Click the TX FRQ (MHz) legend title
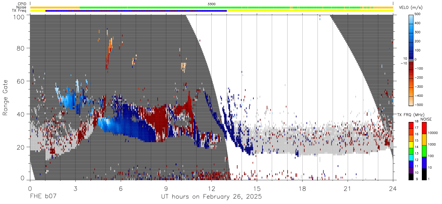 (410, 115)
